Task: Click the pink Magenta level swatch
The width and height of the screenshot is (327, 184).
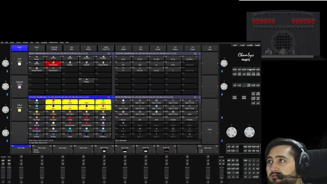Action: click(19, 87)
